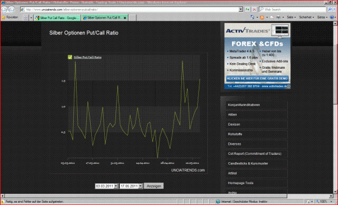Uncheck the Silber Put/Call Ratio series checkbox

(70, 57)
